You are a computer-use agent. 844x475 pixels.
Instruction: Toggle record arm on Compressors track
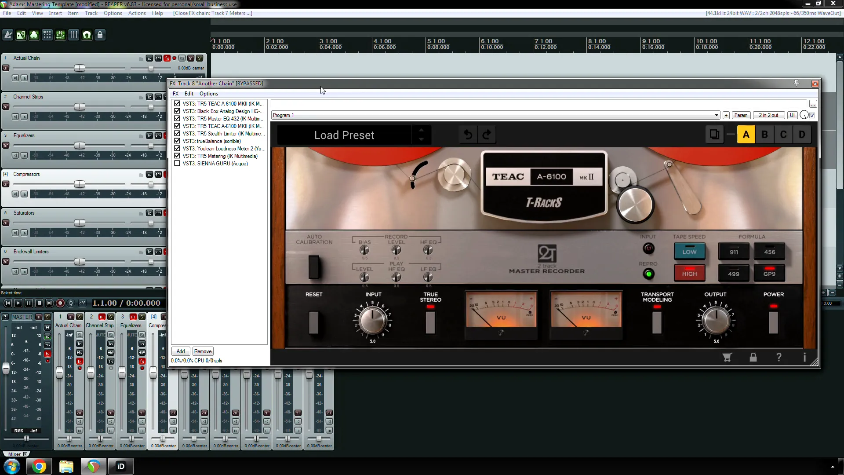(x=6, y=184)
